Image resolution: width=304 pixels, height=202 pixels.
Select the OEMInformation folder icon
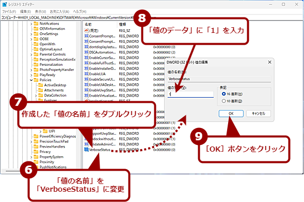tap(36, 29)
